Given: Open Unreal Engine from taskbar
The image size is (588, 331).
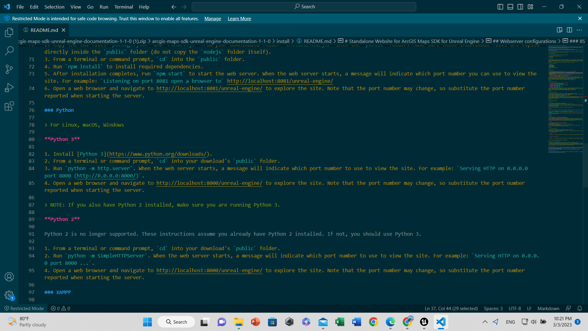Looking at the screenshot, I should pos(424,322).
